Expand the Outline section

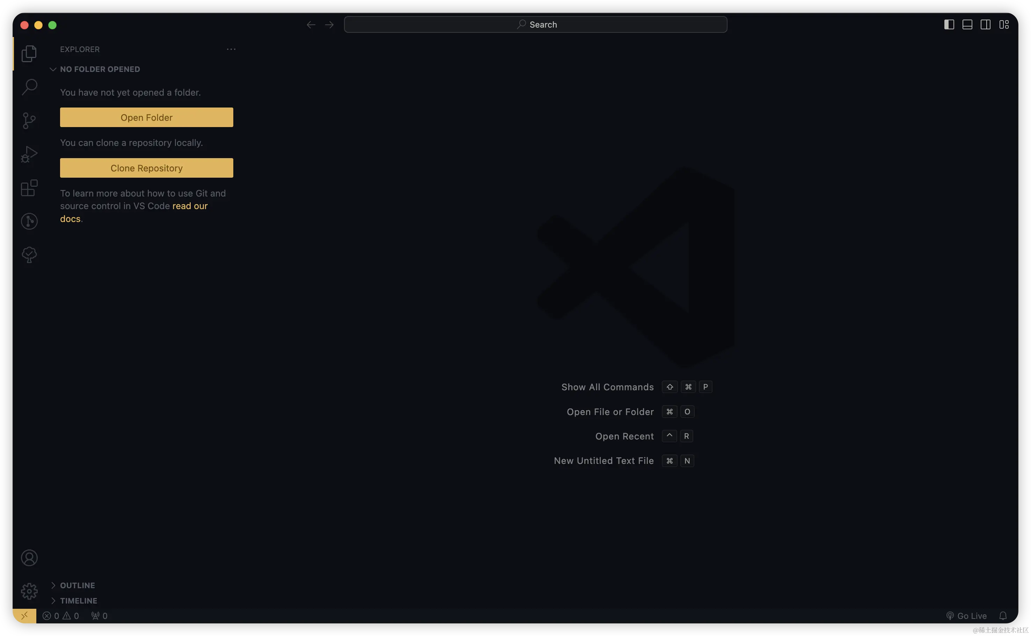point(78,585)
